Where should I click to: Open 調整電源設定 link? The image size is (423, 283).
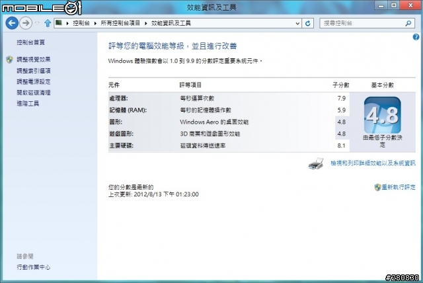[34, 81]
